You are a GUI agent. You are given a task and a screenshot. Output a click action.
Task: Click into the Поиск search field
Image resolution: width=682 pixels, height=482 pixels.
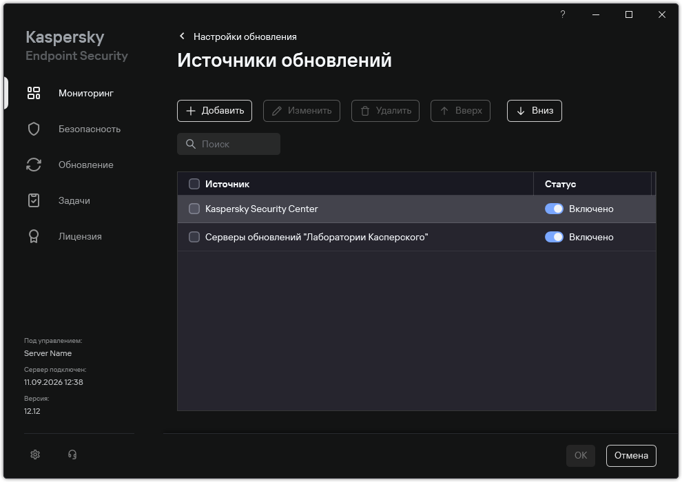click(x=228, y=144)
